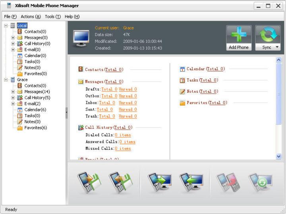Image resolution: width=286 pixels, height=214 pixels.
Task: Open the Tools menu
Action: 52,17
